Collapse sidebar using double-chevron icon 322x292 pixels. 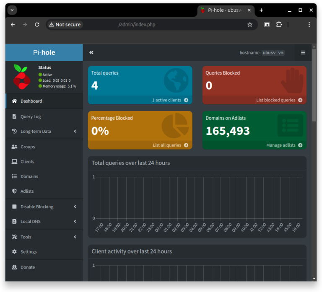pyautogui.click(x=91, y=52)
